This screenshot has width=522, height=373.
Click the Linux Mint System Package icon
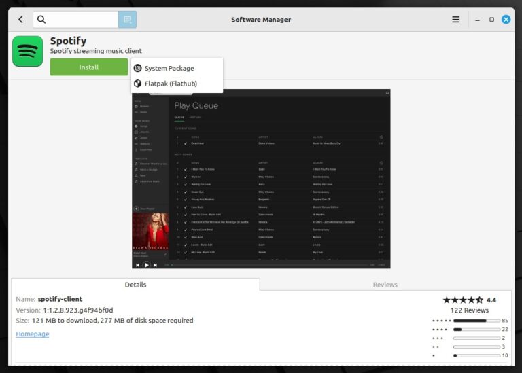point(138,68)
